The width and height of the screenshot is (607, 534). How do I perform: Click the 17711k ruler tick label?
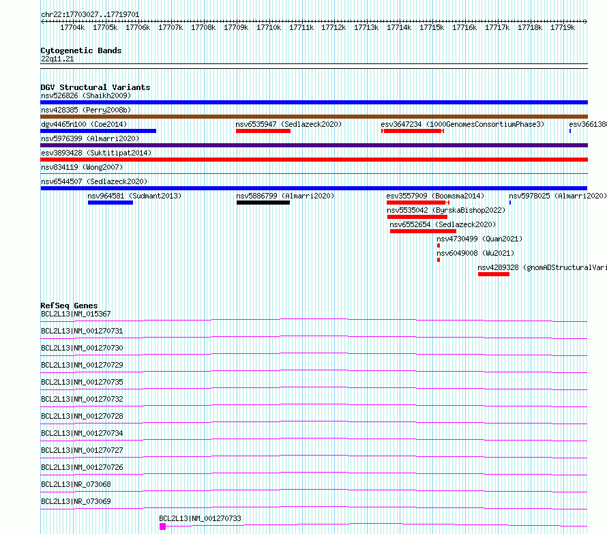301,27
